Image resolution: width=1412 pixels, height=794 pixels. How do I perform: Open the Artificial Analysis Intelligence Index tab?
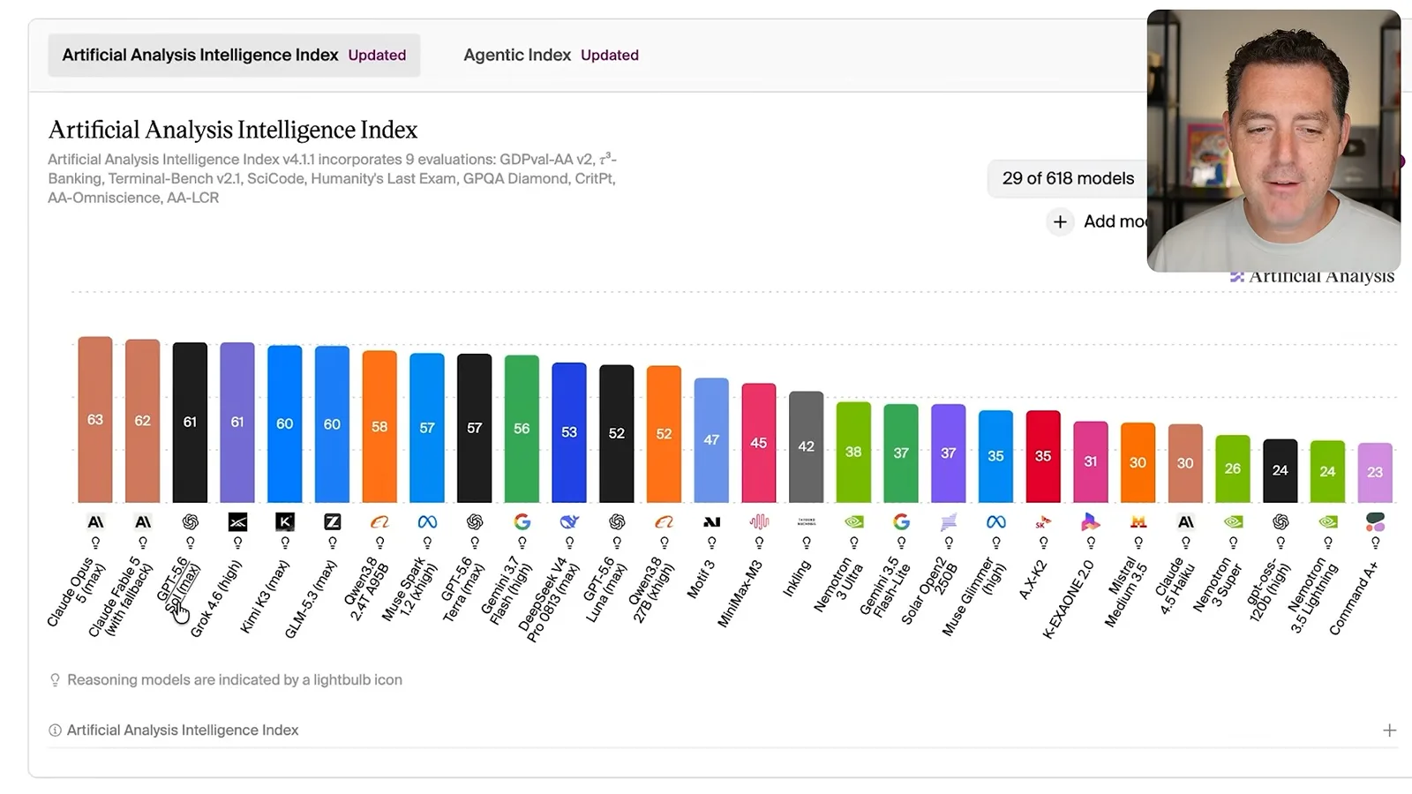234,55
